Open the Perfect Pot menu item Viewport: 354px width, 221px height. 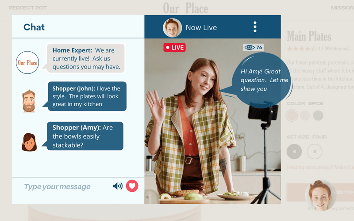27,8
